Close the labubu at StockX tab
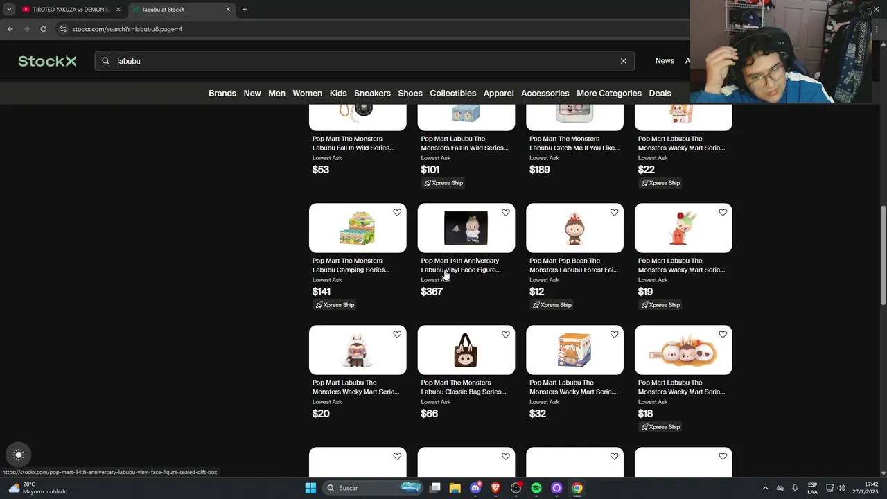This screenshot has height=499, width=887. tap(228, 10)
